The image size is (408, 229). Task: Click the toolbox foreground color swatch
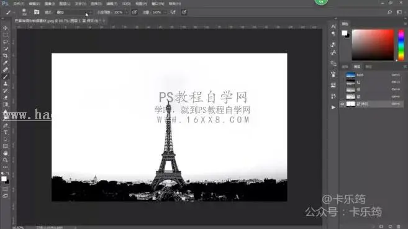click(4, 179)
